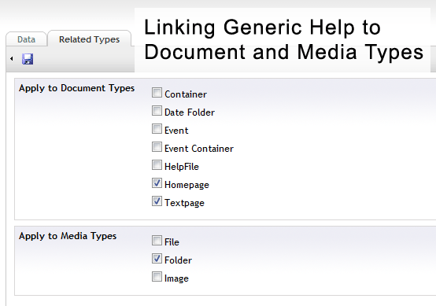Click the small left arrow beside save icon
The height and width of the screenshot is (306, 436).
[x=11, y=59]
